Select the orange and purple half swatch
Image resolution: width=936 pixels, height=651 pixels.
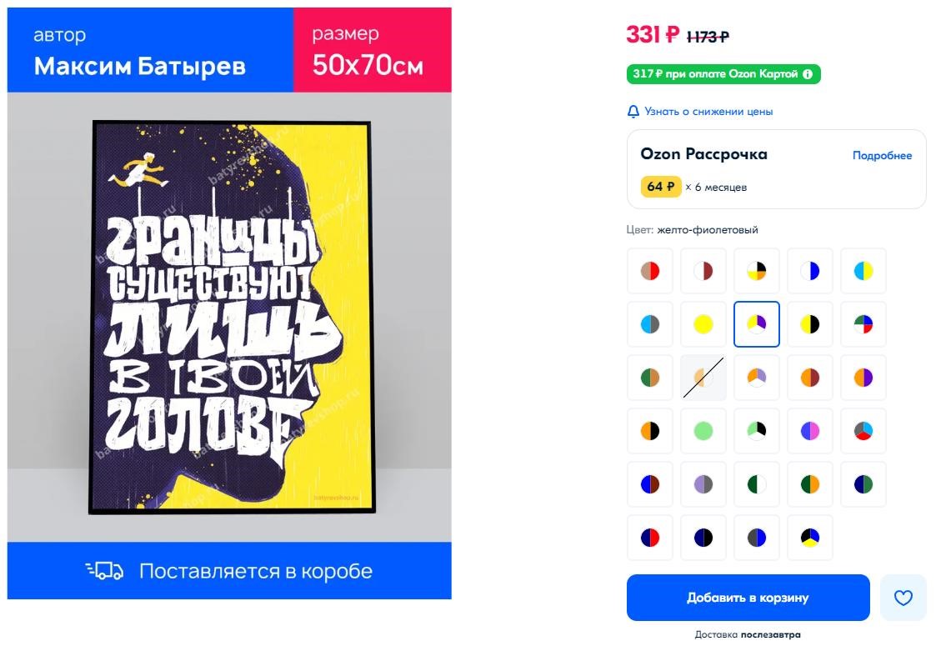(863, 378)
